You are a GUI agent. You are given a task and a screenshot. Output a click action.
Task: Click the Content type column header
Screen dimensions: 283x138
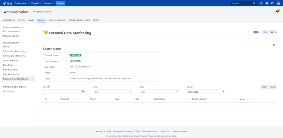(x=159, y=99)
